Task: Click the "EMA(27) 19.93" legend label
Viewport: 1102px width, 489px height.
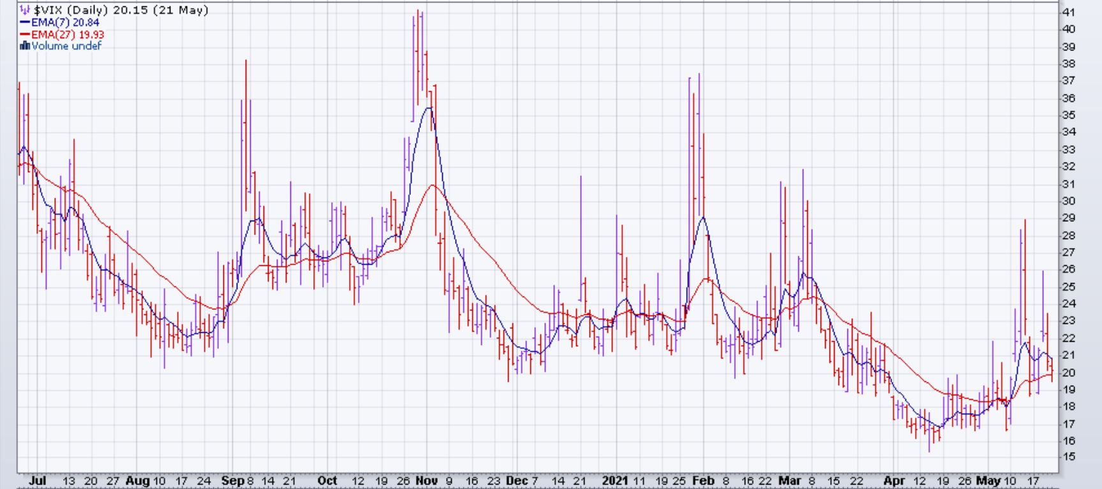Action: tap(68, 34)
